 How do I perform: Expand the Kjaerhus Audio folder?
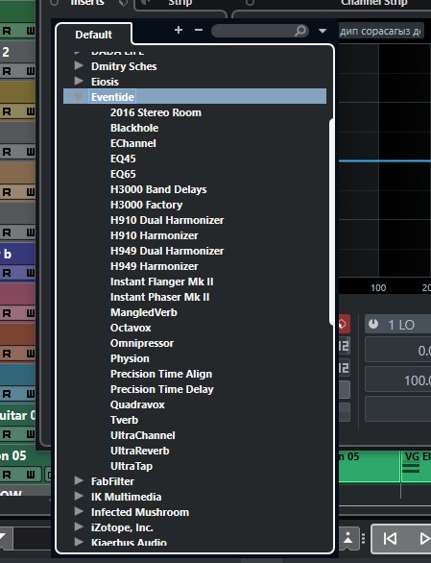79,542
